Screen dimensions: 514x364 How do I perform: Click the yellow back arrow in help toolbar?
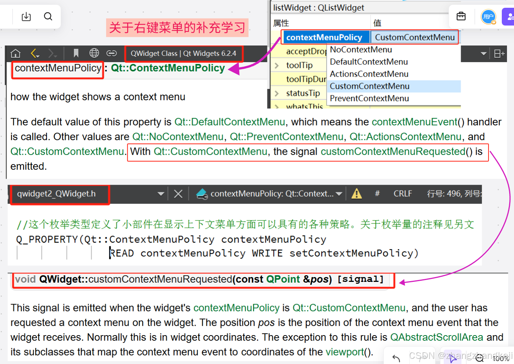(x=35, y=53)
